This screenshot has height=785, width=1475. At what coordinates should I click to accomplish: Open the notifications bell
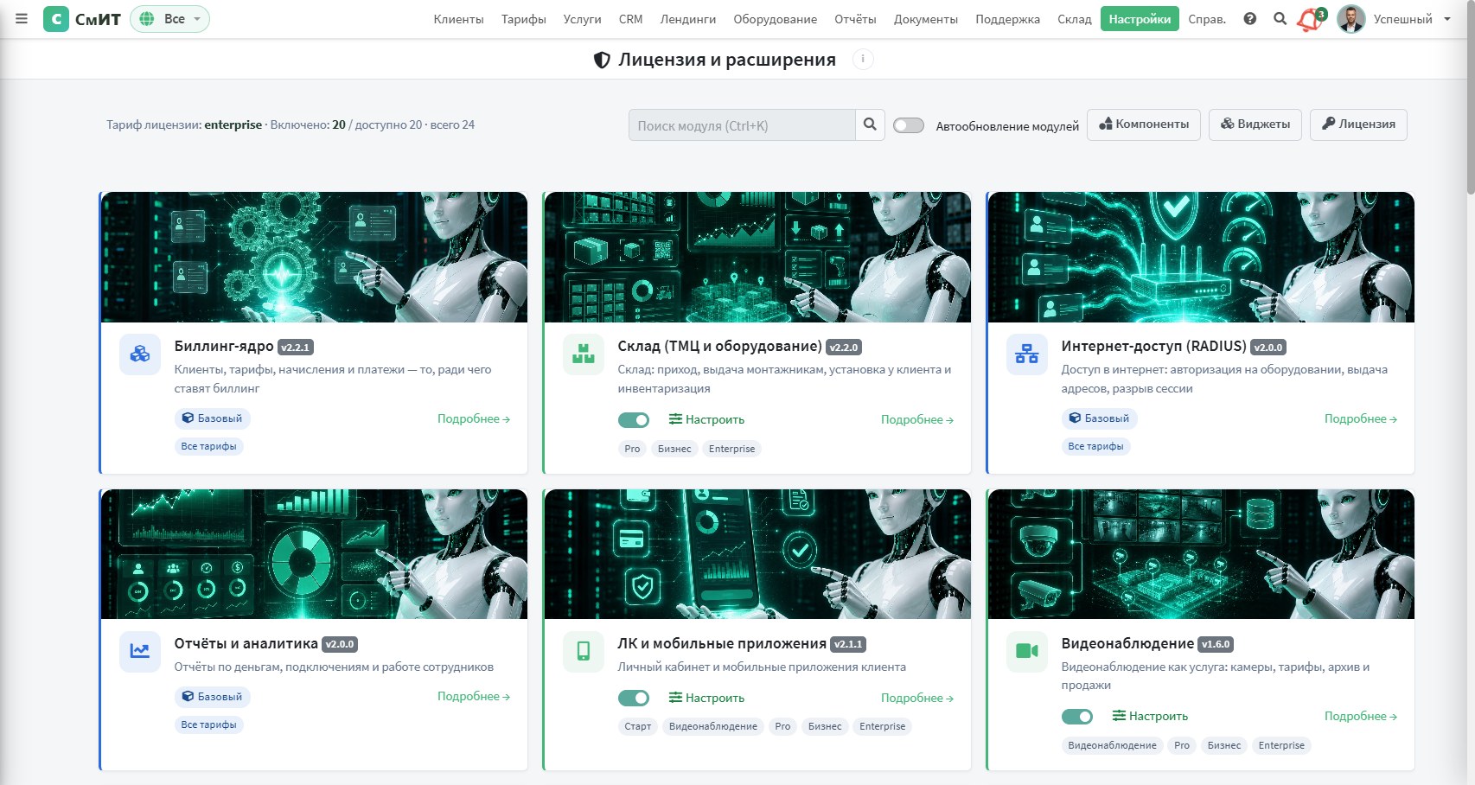(x=1310, y=20)
